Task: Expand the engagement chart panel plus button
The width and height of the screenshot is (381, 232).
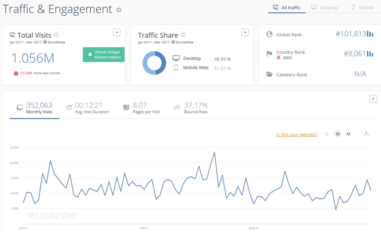Action: tap(373, 99)
